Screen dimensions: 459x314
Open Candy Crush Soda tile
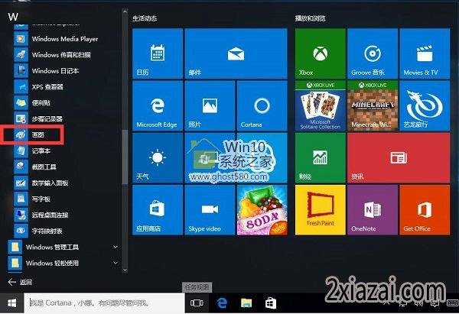(x=262, y=210)
